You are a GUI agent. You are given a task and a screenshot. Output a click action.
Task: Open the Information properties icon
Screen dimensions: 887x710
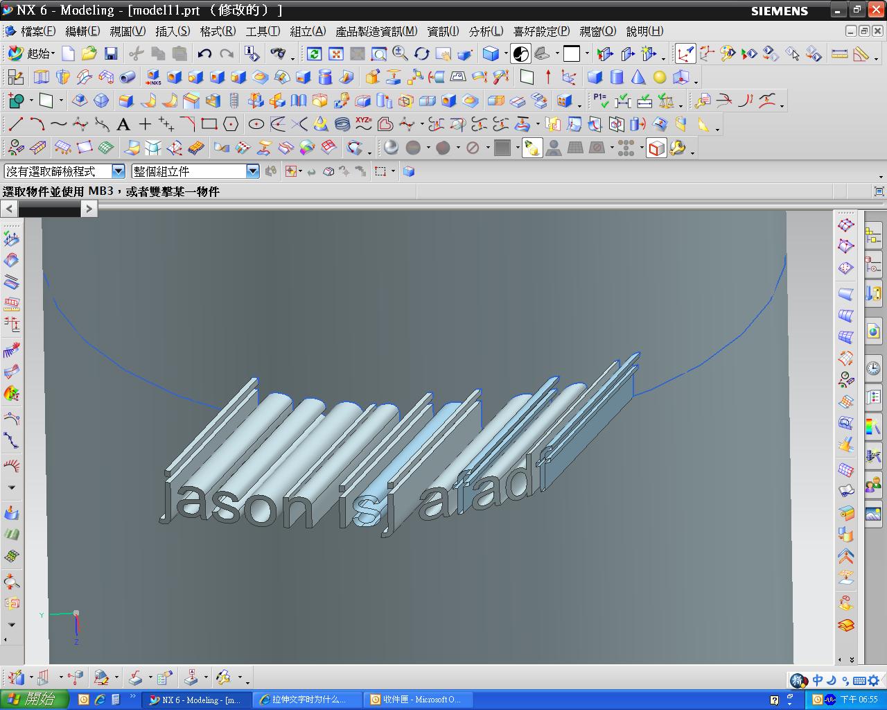252,53
